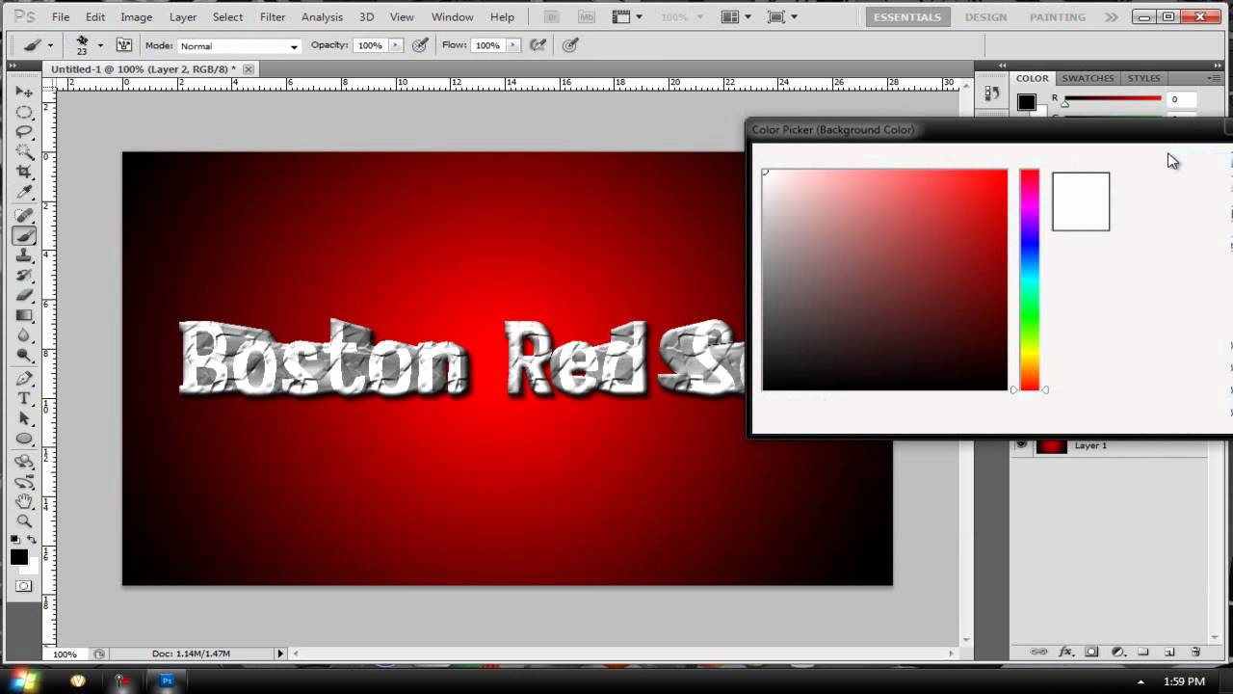Toggle tablet pressure for size
This screenshot has height=694, width=1233.
tap(570, 45)
